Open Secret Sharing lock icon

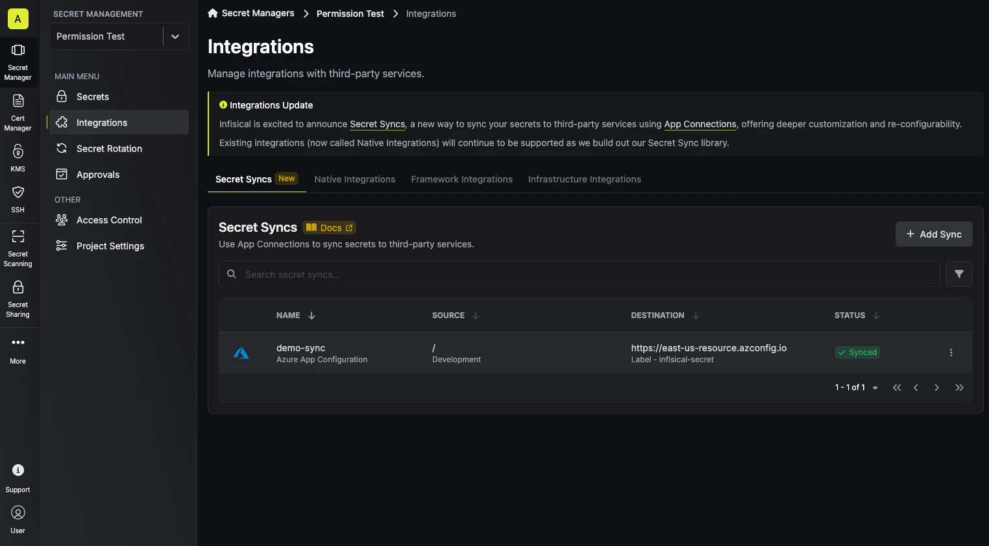click(x=18, y=287)
